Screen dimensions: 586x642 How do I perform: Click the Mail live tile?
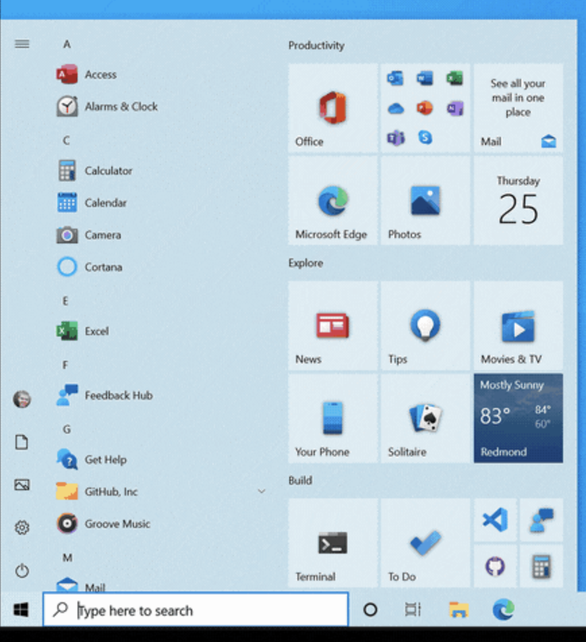pyautogui.click(x=519, y=108)
